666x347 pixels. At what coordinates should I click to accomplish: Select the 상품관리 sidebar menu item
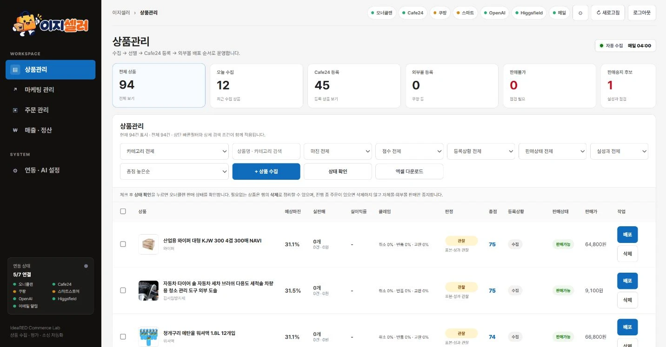pos(51,70)
